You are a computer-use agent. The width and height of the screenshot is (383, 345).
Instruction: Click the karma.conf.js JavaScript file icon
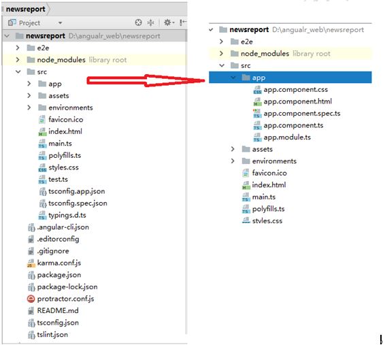pyautogui.click(x=31, y=263)
